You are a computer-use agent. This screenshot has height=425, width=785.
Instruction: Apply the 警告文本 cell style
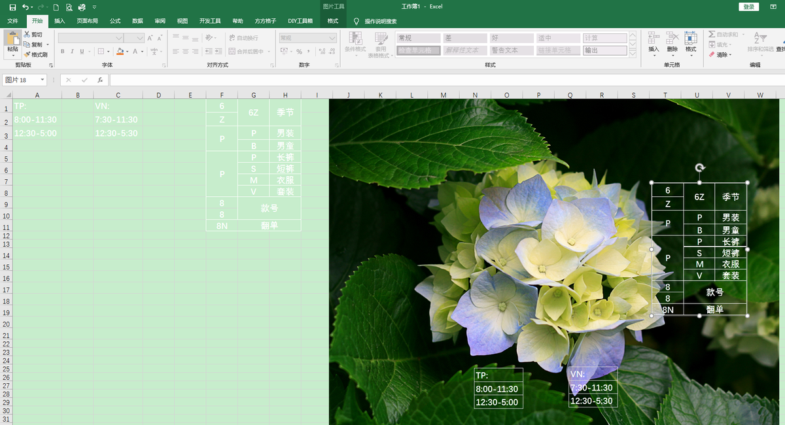pyautogui.click(x=511, y=50)
